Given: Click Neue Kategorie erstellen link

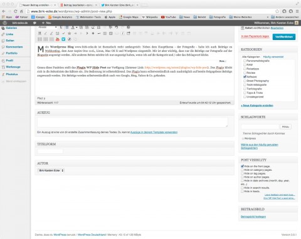Looking at the screenshot, I should 257,106.
